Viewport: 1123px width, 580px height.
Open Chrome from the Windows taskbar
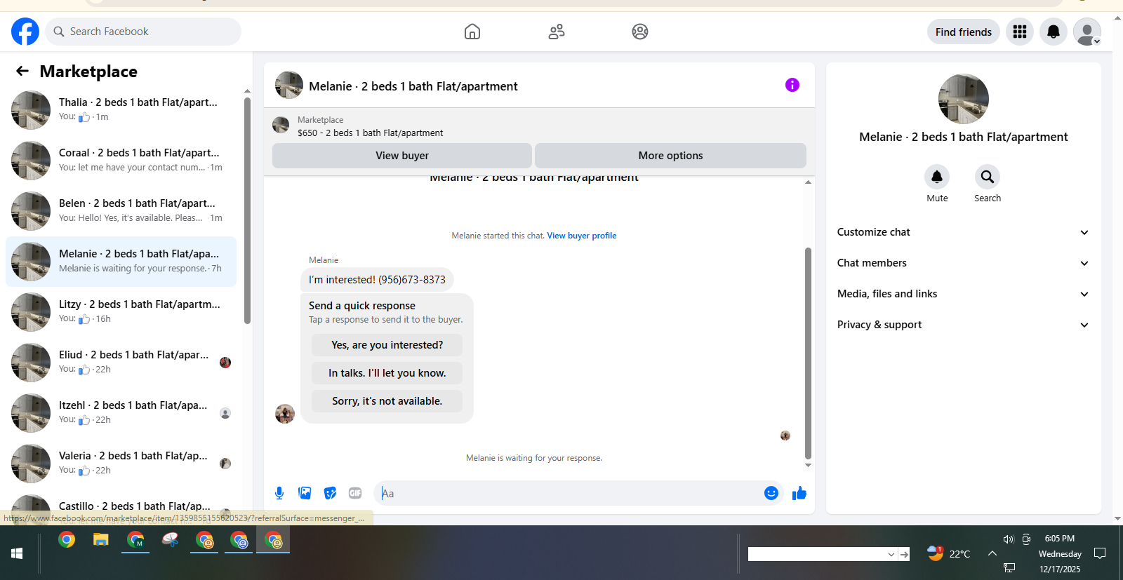pyautogui.click(x=67, y=539)
